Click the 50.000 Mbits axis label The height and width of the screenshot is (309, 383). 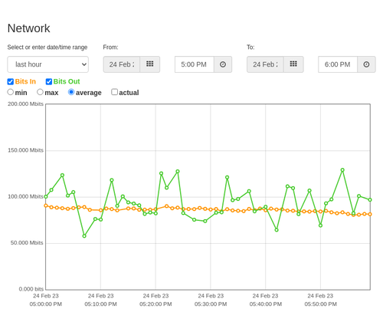(27, 243)
